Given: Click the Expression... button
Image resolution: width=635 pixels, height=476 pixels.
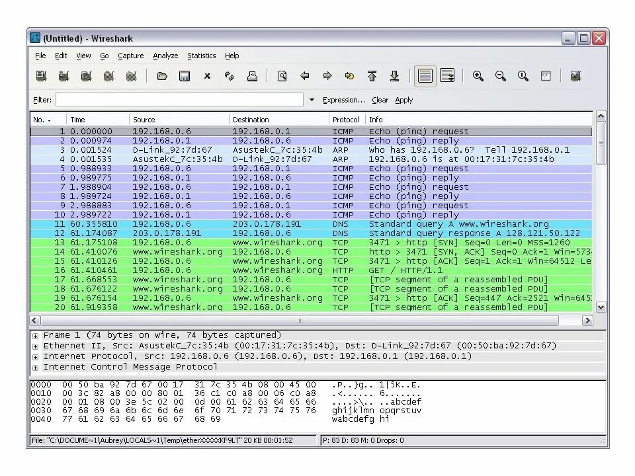Looking at the screenshot, I should [x=344, y=100].
